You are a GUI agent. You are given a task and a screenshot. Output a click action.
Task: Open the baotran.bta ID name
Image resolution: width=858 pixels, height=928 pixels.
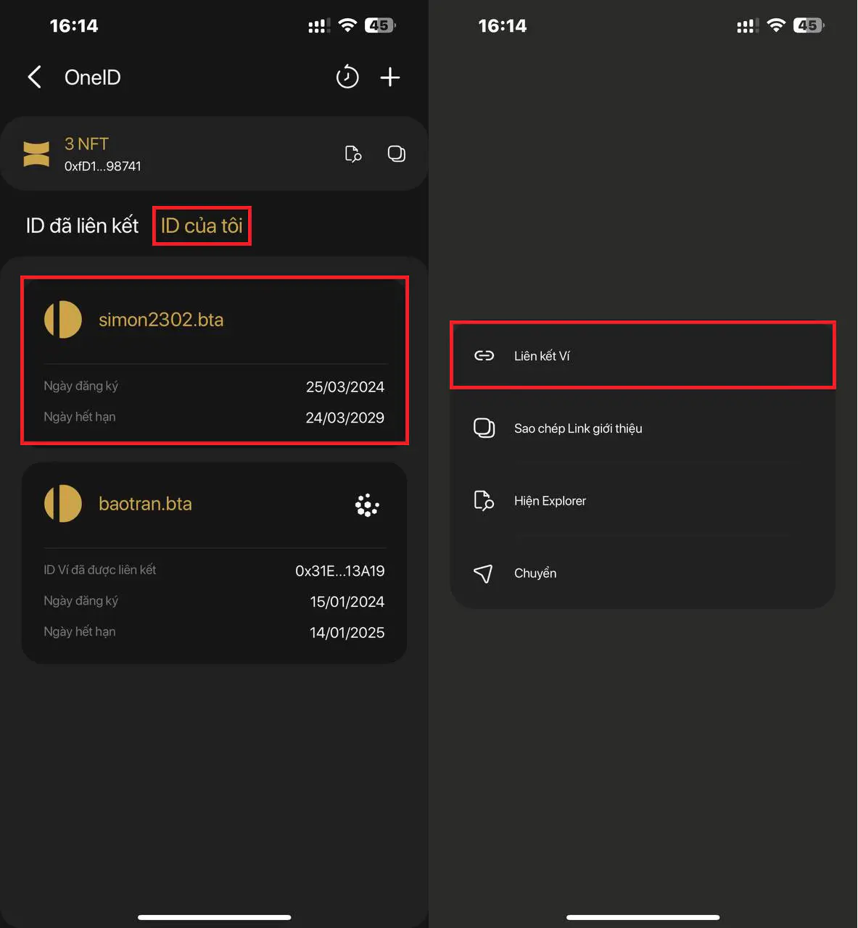point(145,504)
